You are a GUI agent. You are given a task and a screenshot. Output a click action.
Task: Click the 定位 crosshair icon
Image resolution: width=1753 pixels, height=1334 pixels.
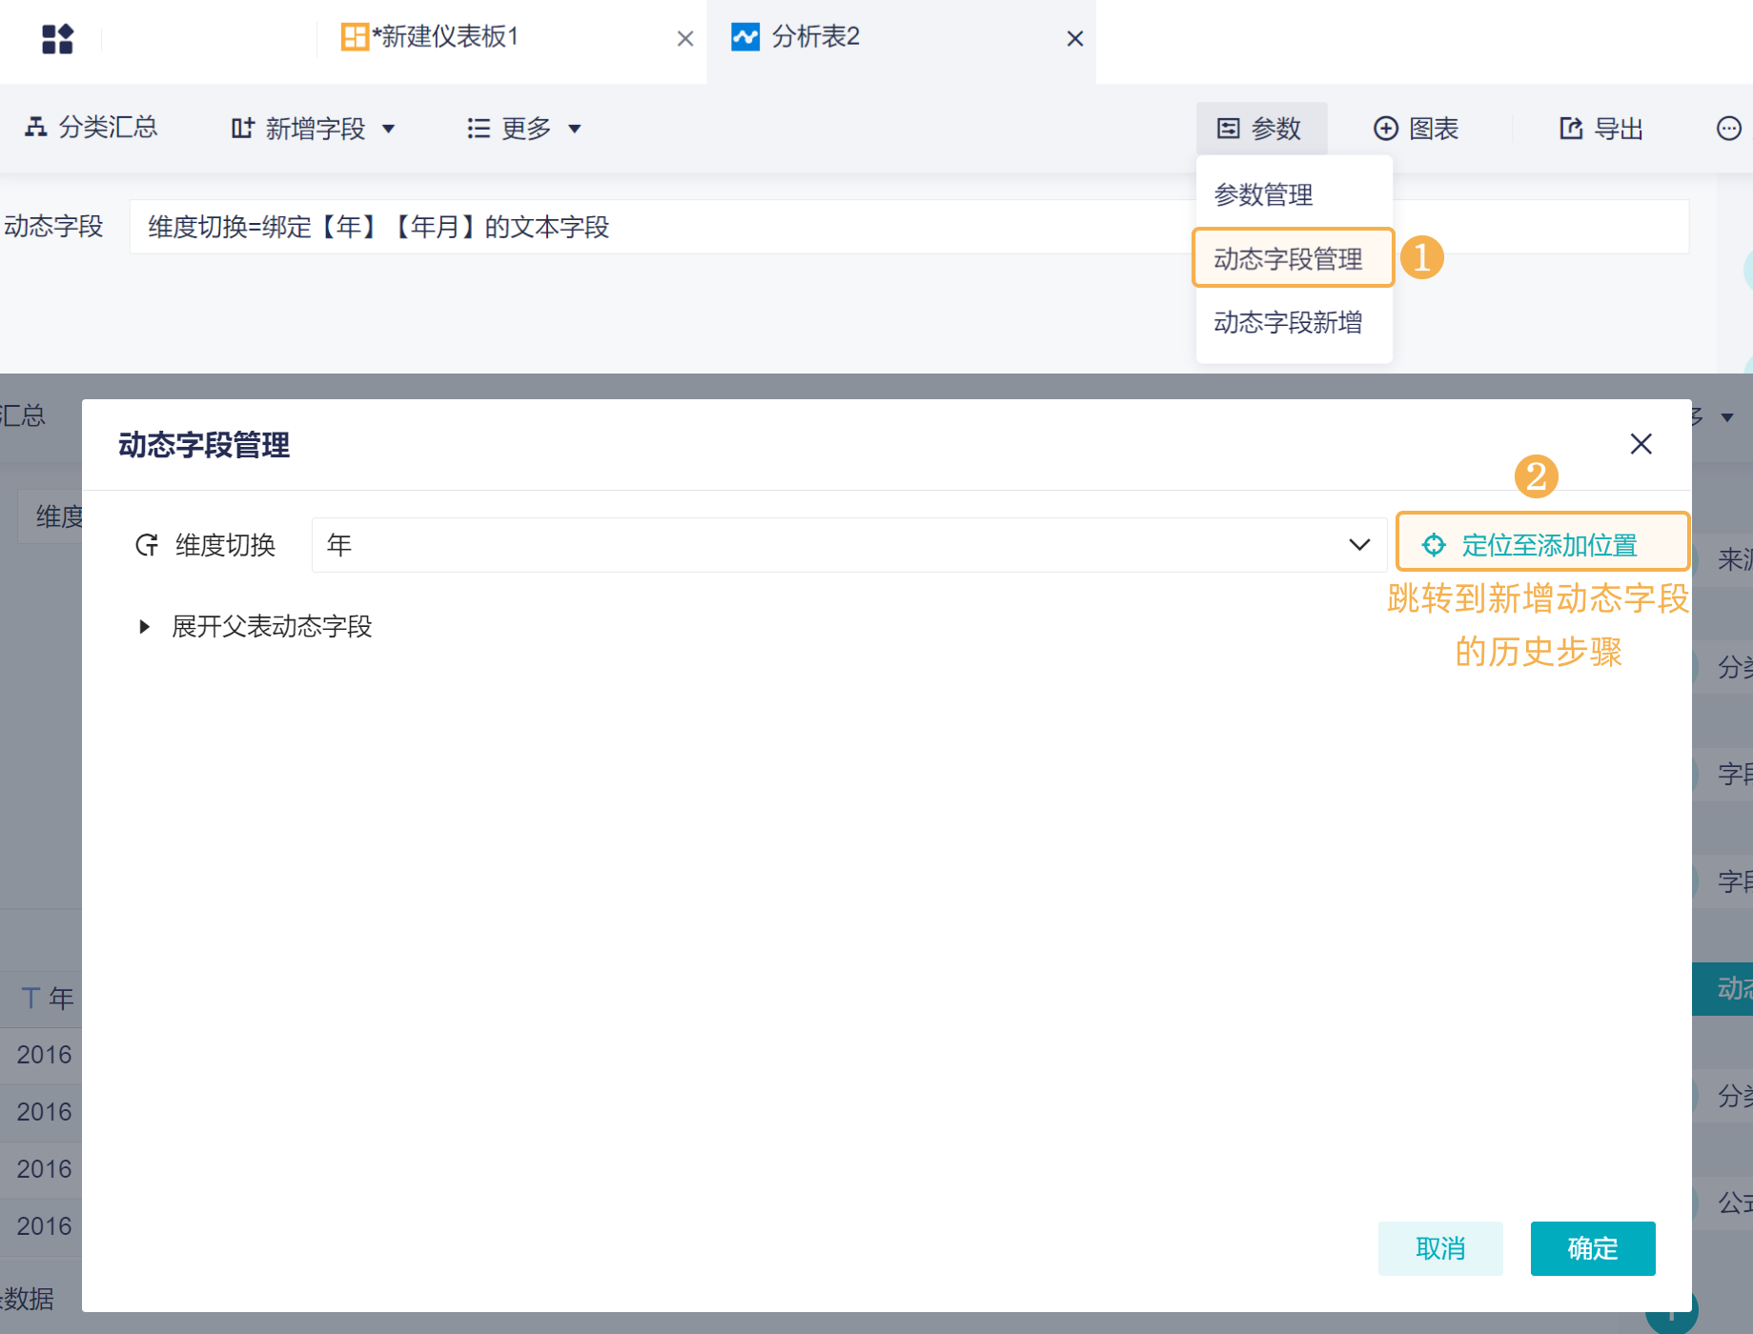pyautogui.click(x=1434, y=545)
